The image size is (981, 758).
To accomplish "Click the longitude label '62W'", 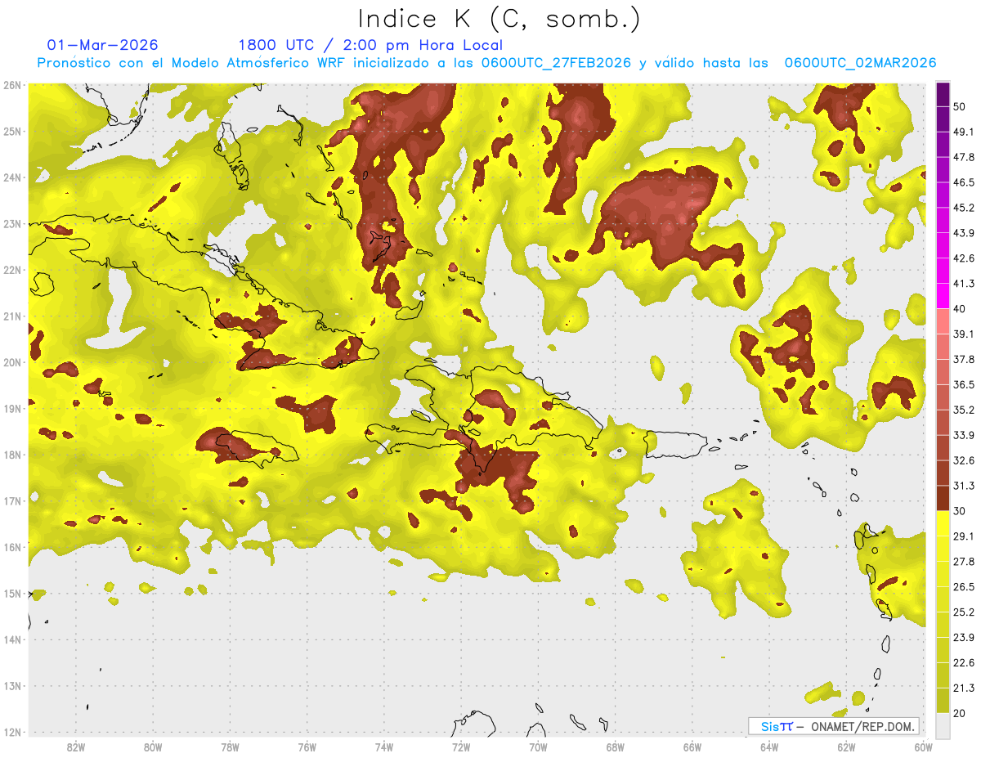I will (x=847, y=747).
